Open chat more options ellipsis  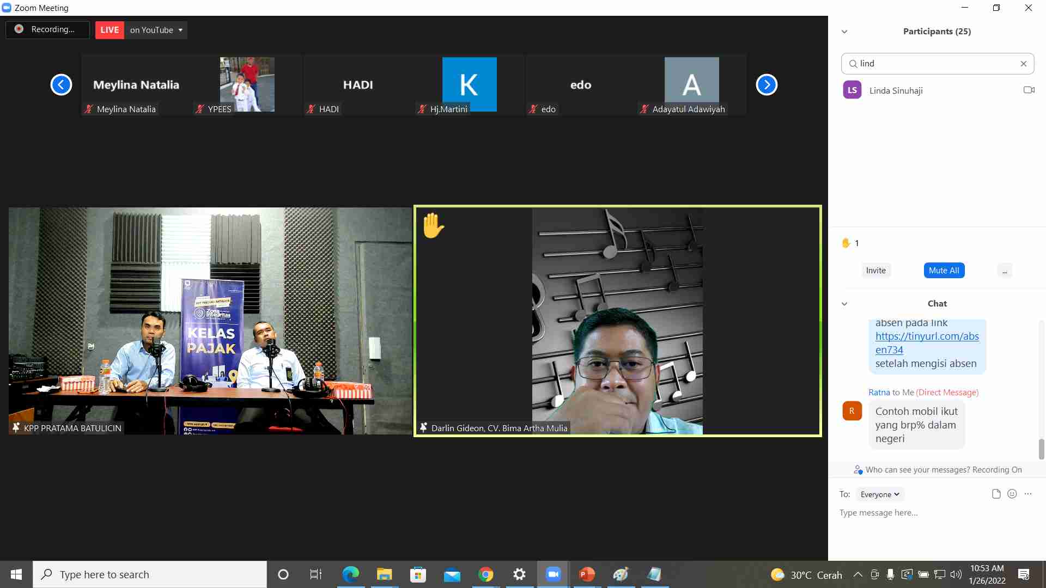click(1028, 494)
